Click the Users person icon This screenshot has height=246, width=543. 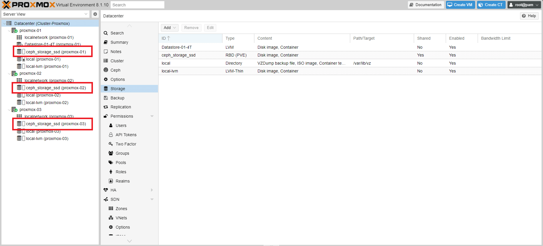coord(111,125)
